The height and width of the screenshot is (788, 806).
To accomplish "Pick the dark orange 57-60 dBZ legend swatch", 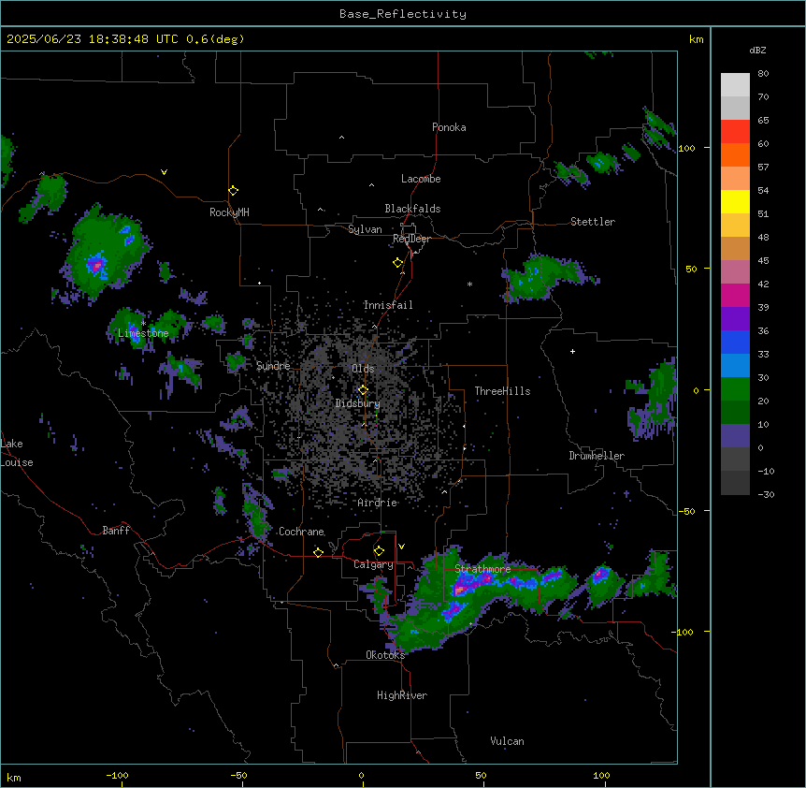I will click(x=735, y=154).
